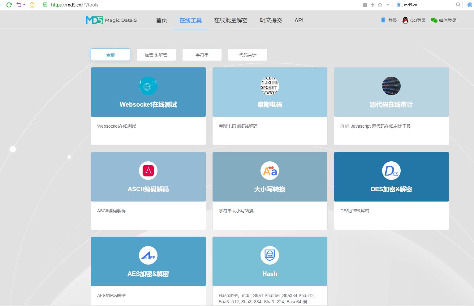
Task: Click the Hash shield icon
Action: [x=270, y=255]
